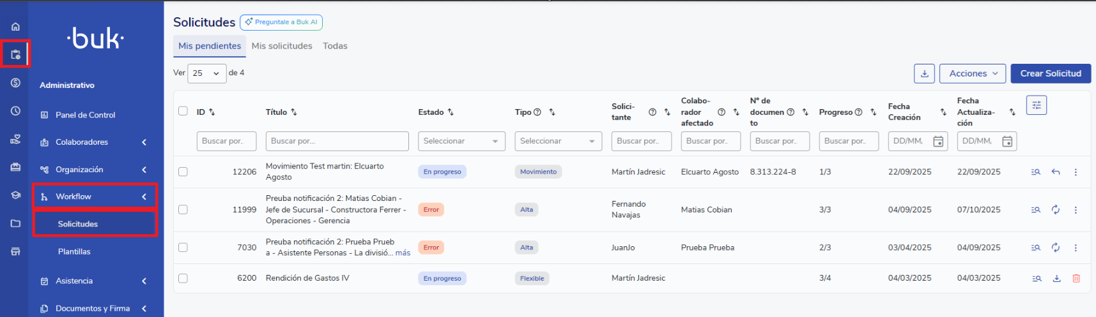
Task: Switch to the Mis solicitudes tab
Action: coord(282,46)
